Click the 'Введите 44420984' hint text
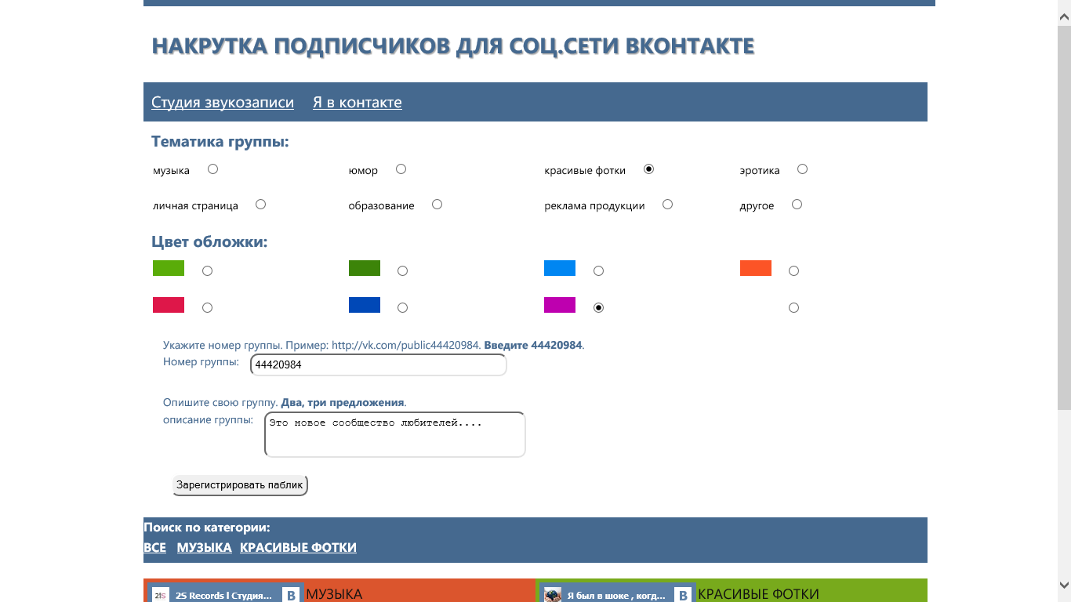Screen dimensions: 1071x602 click(533, 345)
